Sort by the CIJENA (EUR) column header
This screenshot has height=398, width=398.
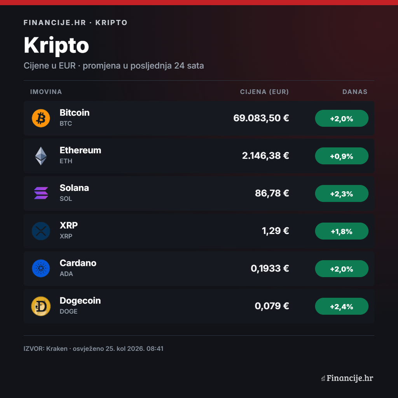(x=264, y=92)
